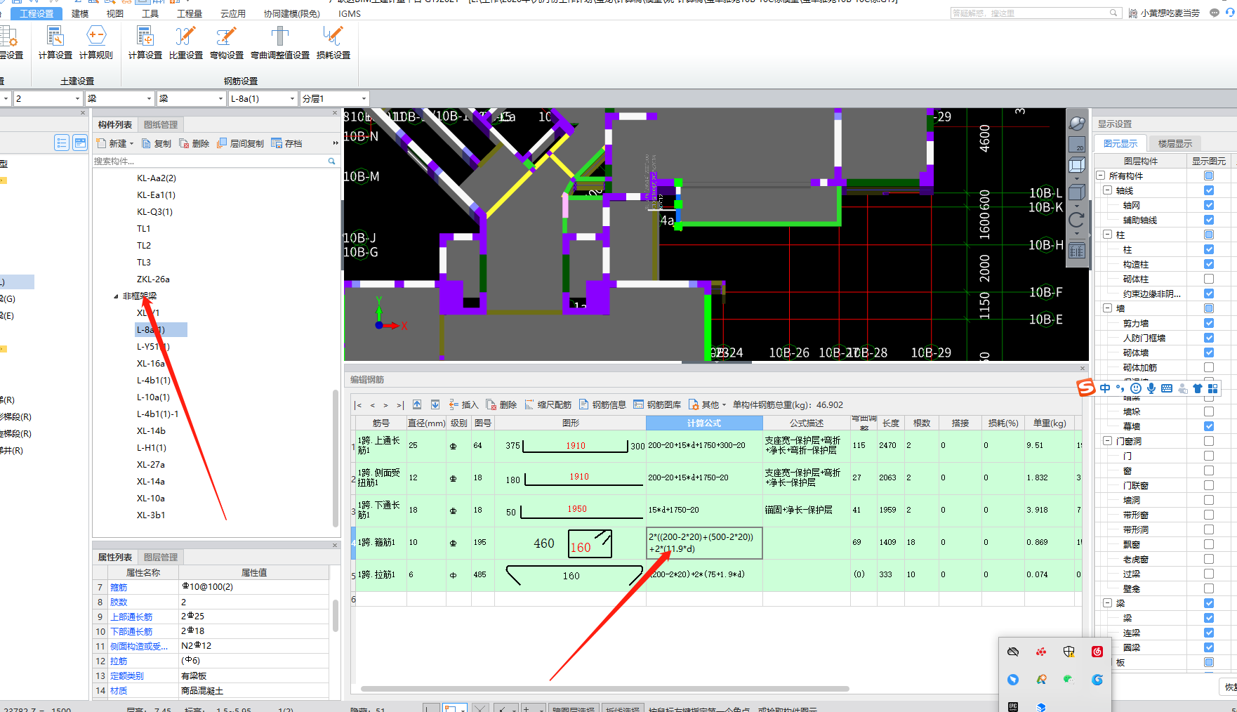Click rebar table horizontal scrollbar
The width and height of the screenshot is (1237, 712).
[x=604, y=689]
